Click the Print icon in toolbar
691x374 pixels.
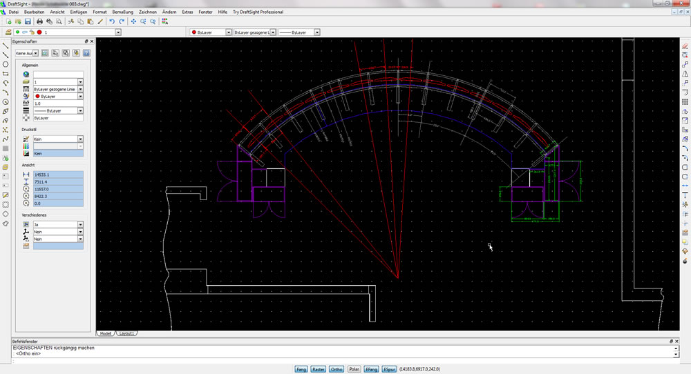tap(39, 21)
